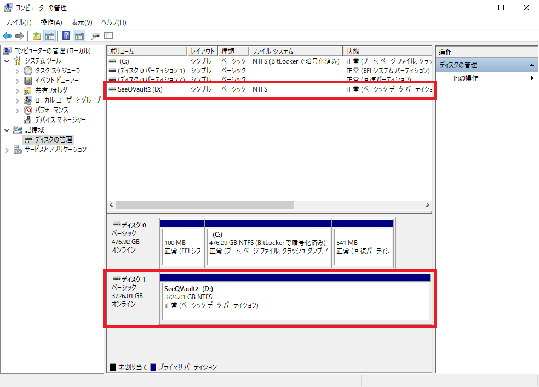The width and height of the screenshot is (539, 387).
Task: Click the Back arrow toolbar icon
Action: 7,36
